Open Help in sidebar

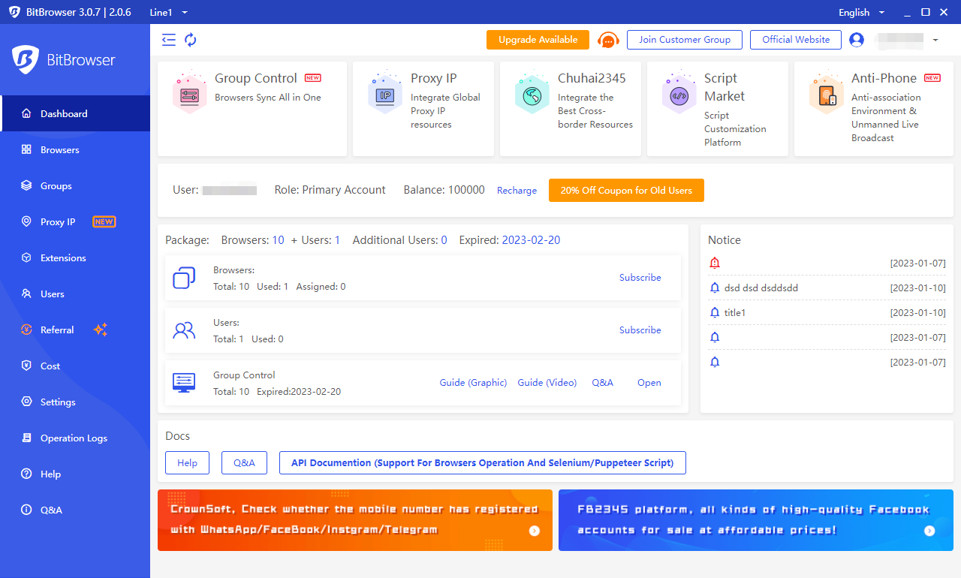(75, 474)
